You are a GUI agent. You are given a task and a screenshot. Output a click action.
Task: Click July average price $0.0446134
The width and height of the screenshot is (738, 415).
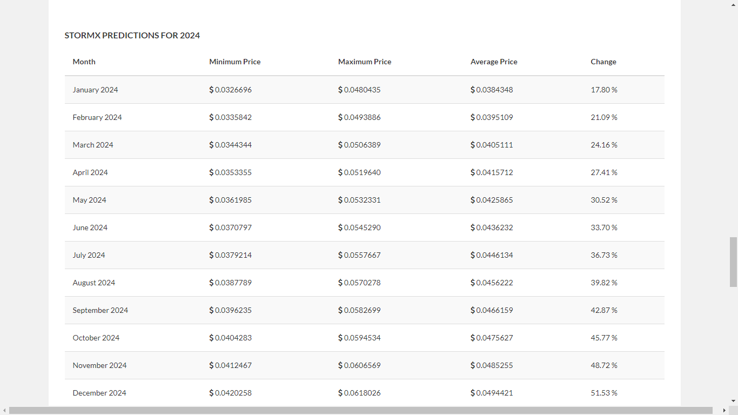492,255
